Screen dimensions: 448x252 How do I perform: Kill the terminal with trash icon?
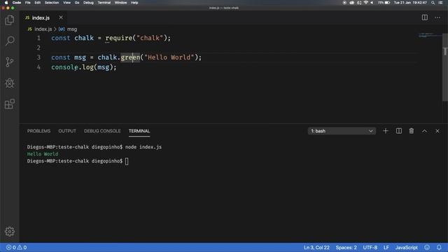tap(412, 131)
